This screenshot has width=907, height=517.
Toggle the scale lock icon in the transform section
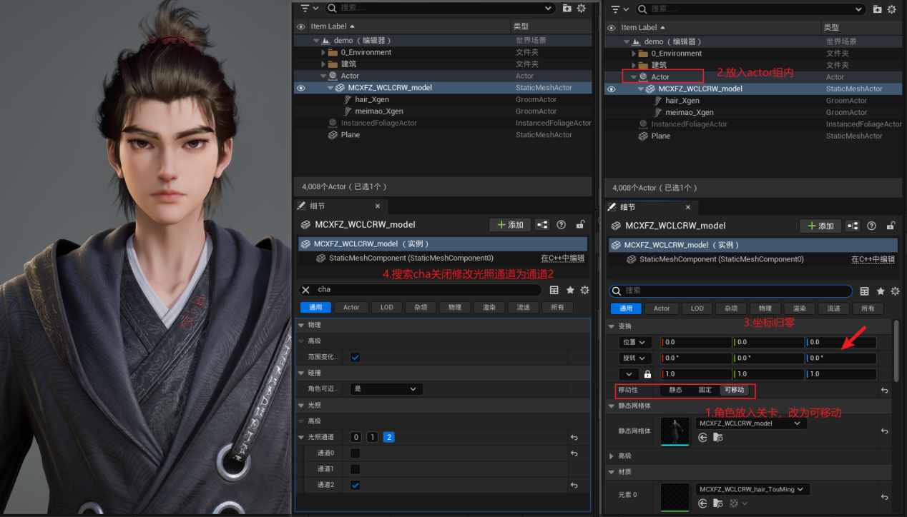pyautogui.click(x=647, y=374)
